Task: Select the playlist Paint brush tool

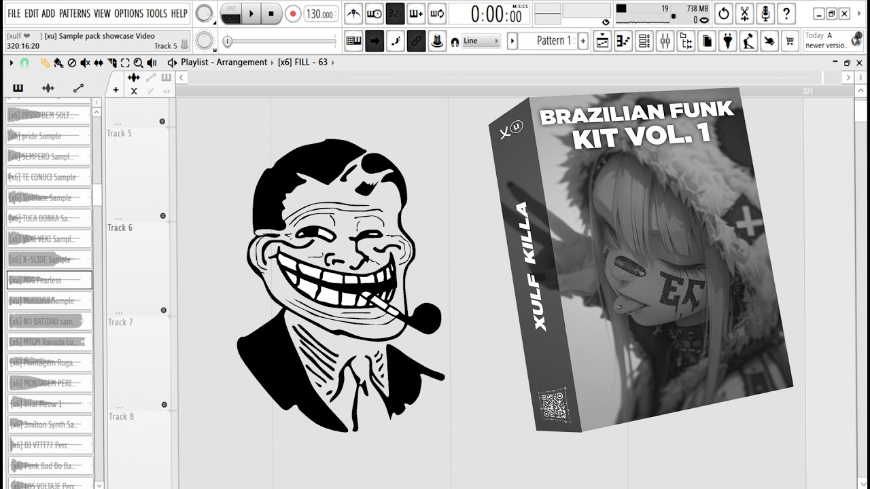Action: pyautogui.click(x=58, y=62)
